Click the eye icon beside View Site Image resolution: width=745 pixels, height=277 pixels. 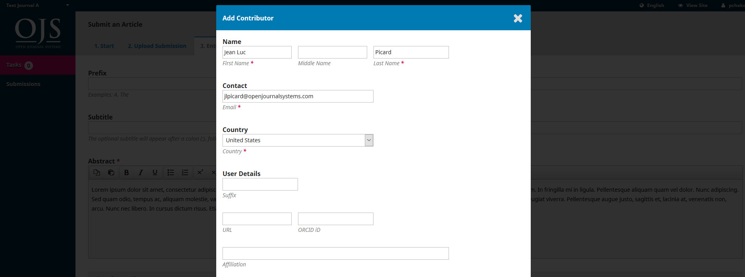pyautogui.click(x=681, y=6)
